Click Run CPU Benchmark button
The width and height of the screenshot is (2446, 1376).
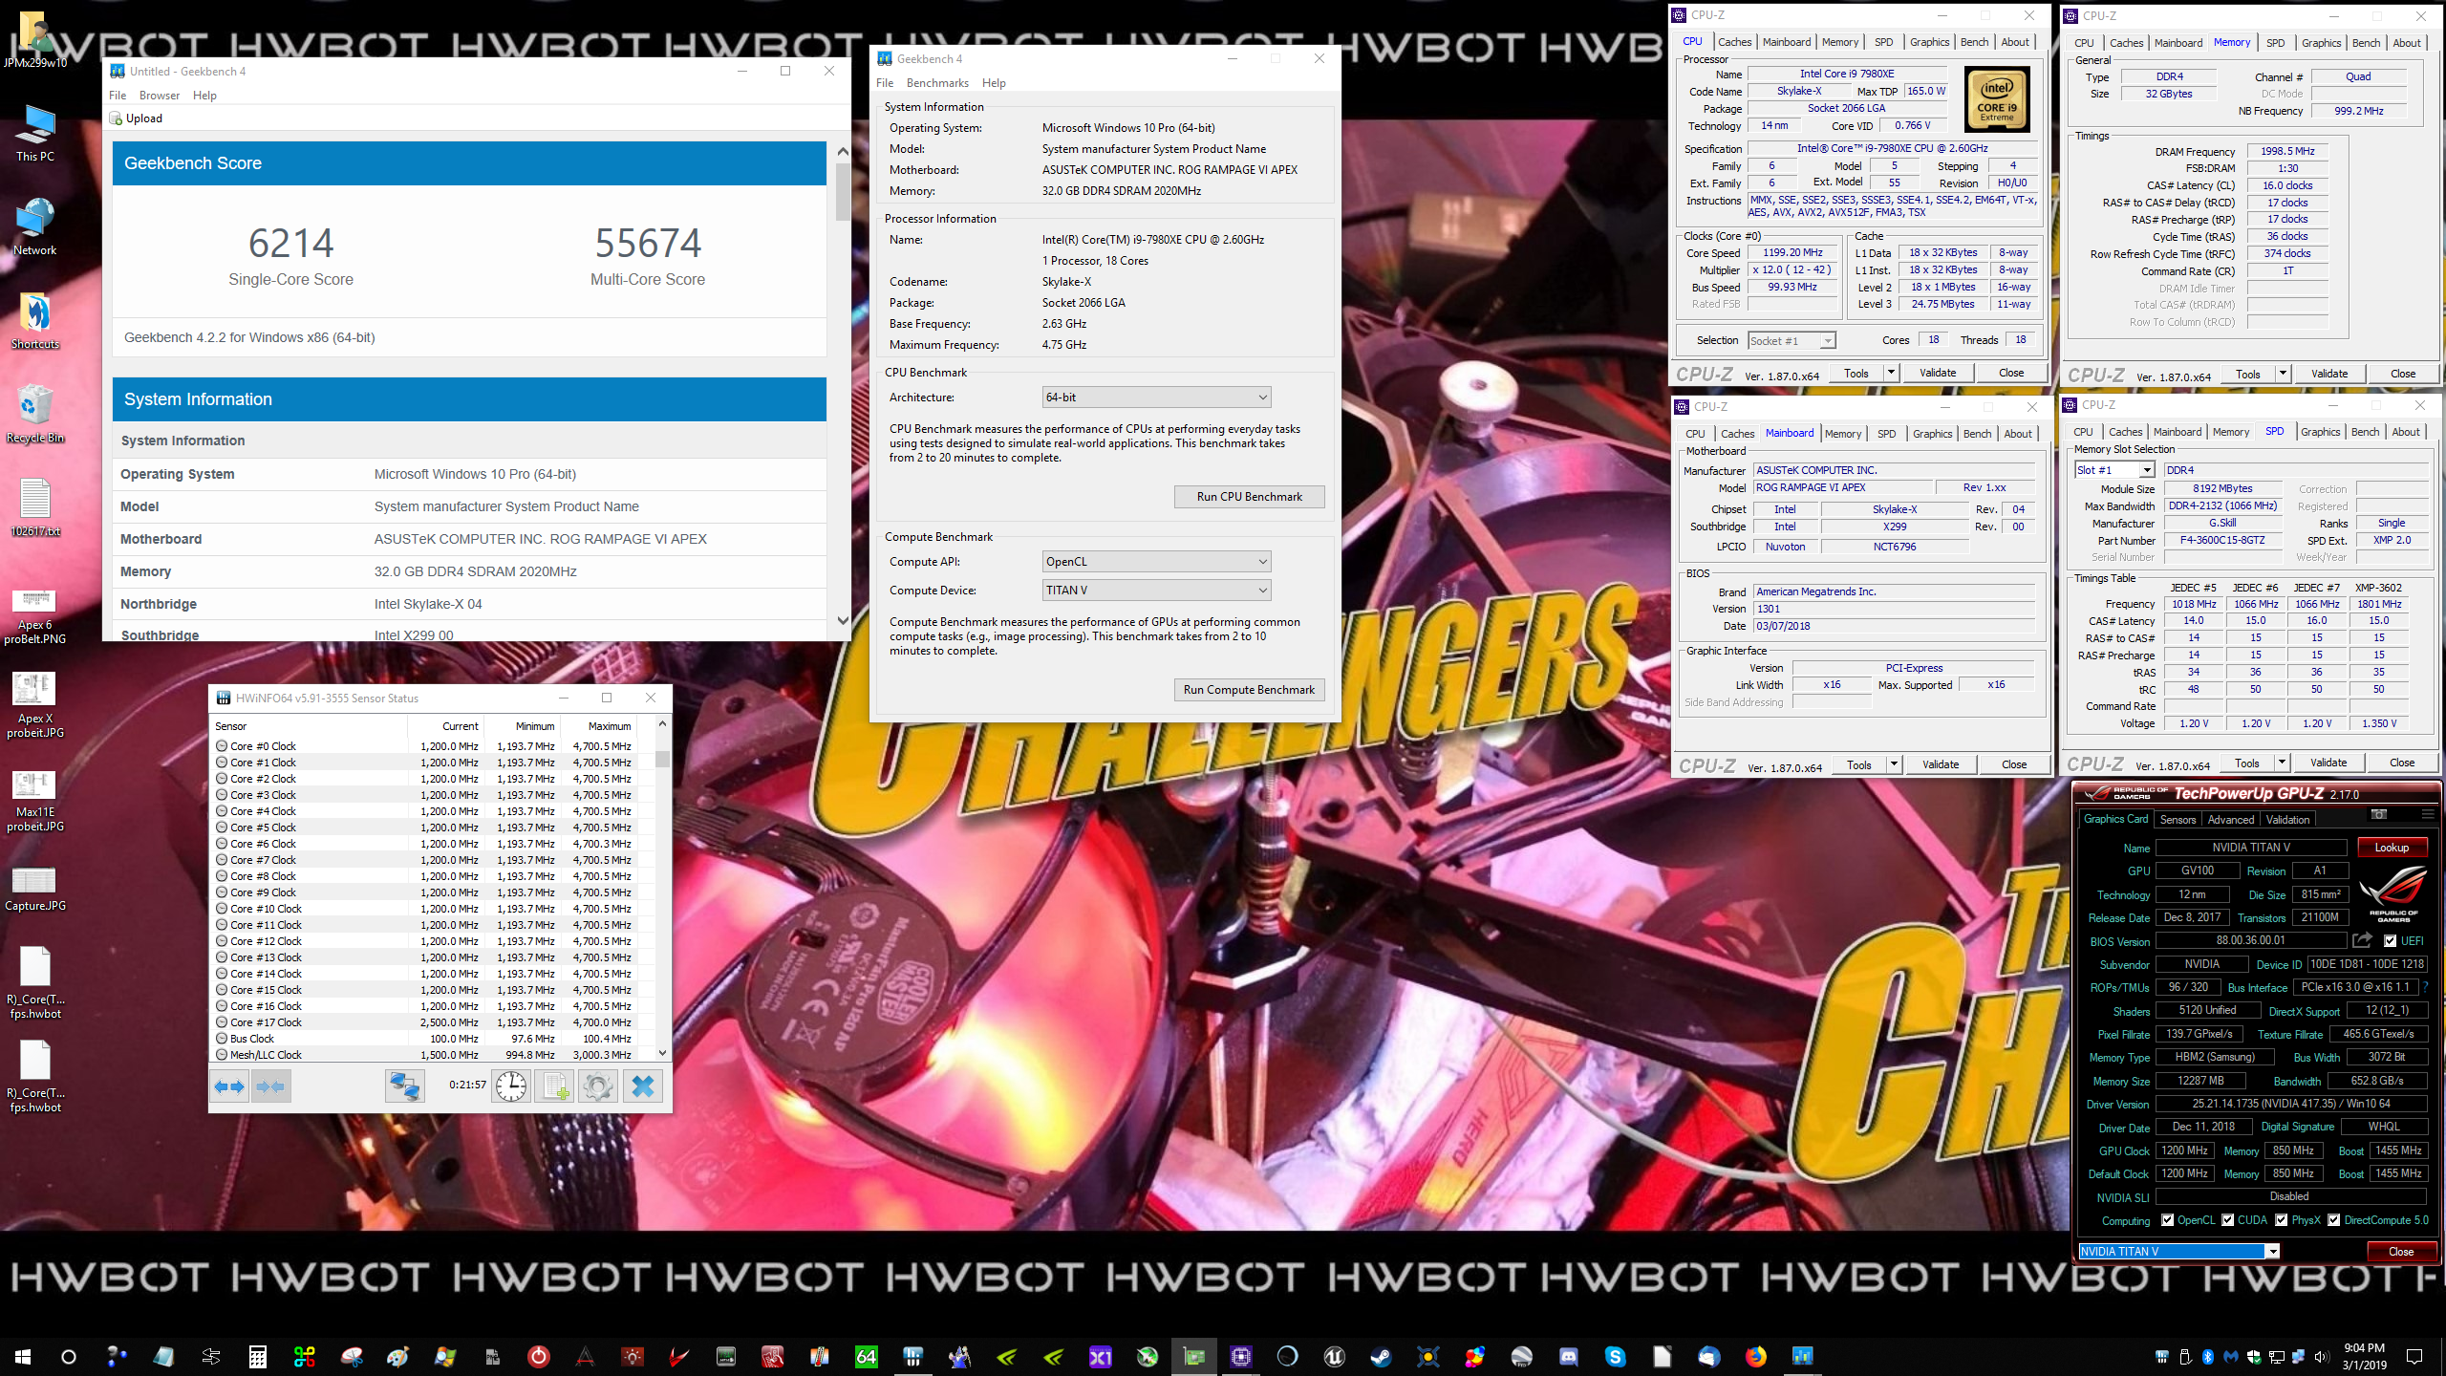[x=1249, y=497]
